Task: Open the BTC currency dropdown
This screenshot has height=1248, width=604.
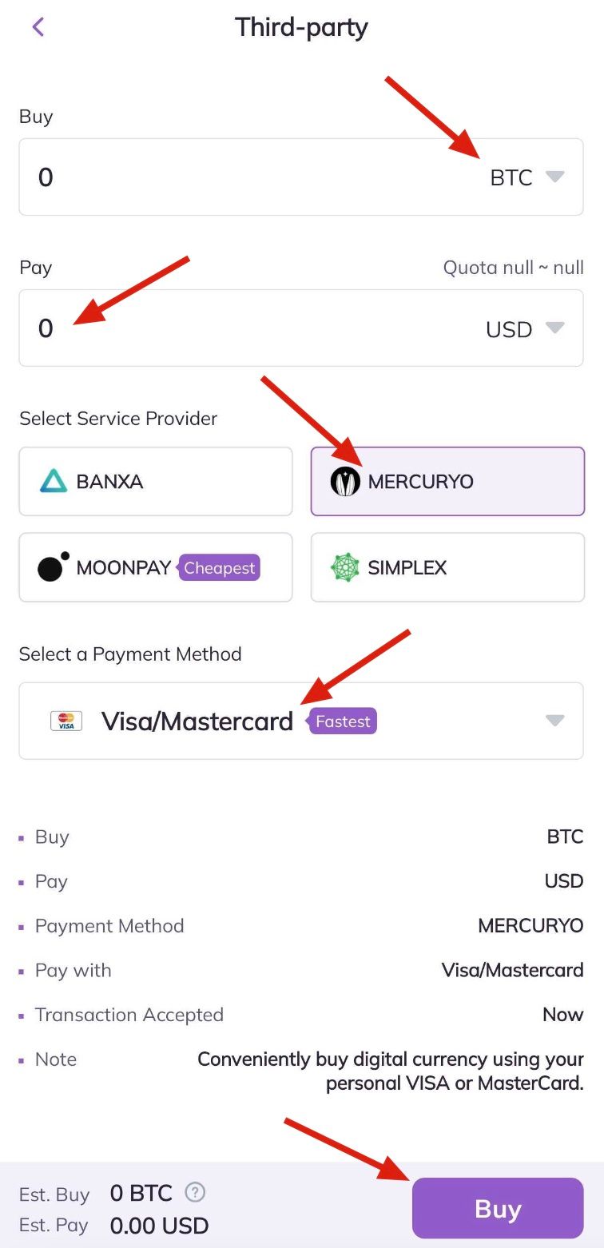Action: (527, 177)
